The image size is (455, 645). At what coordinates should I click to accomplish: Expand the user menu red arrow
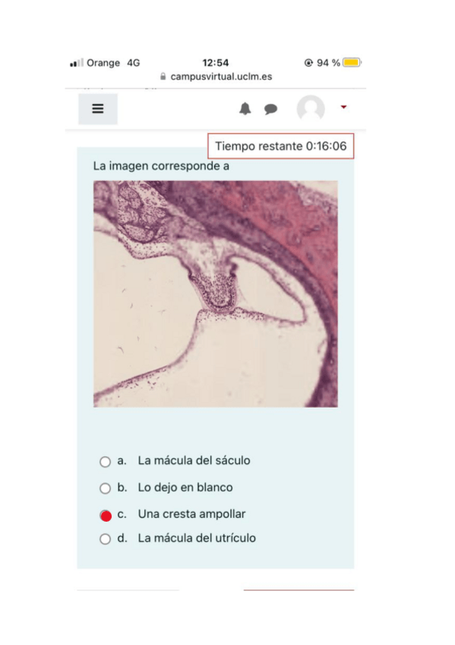tap(343, 107)
